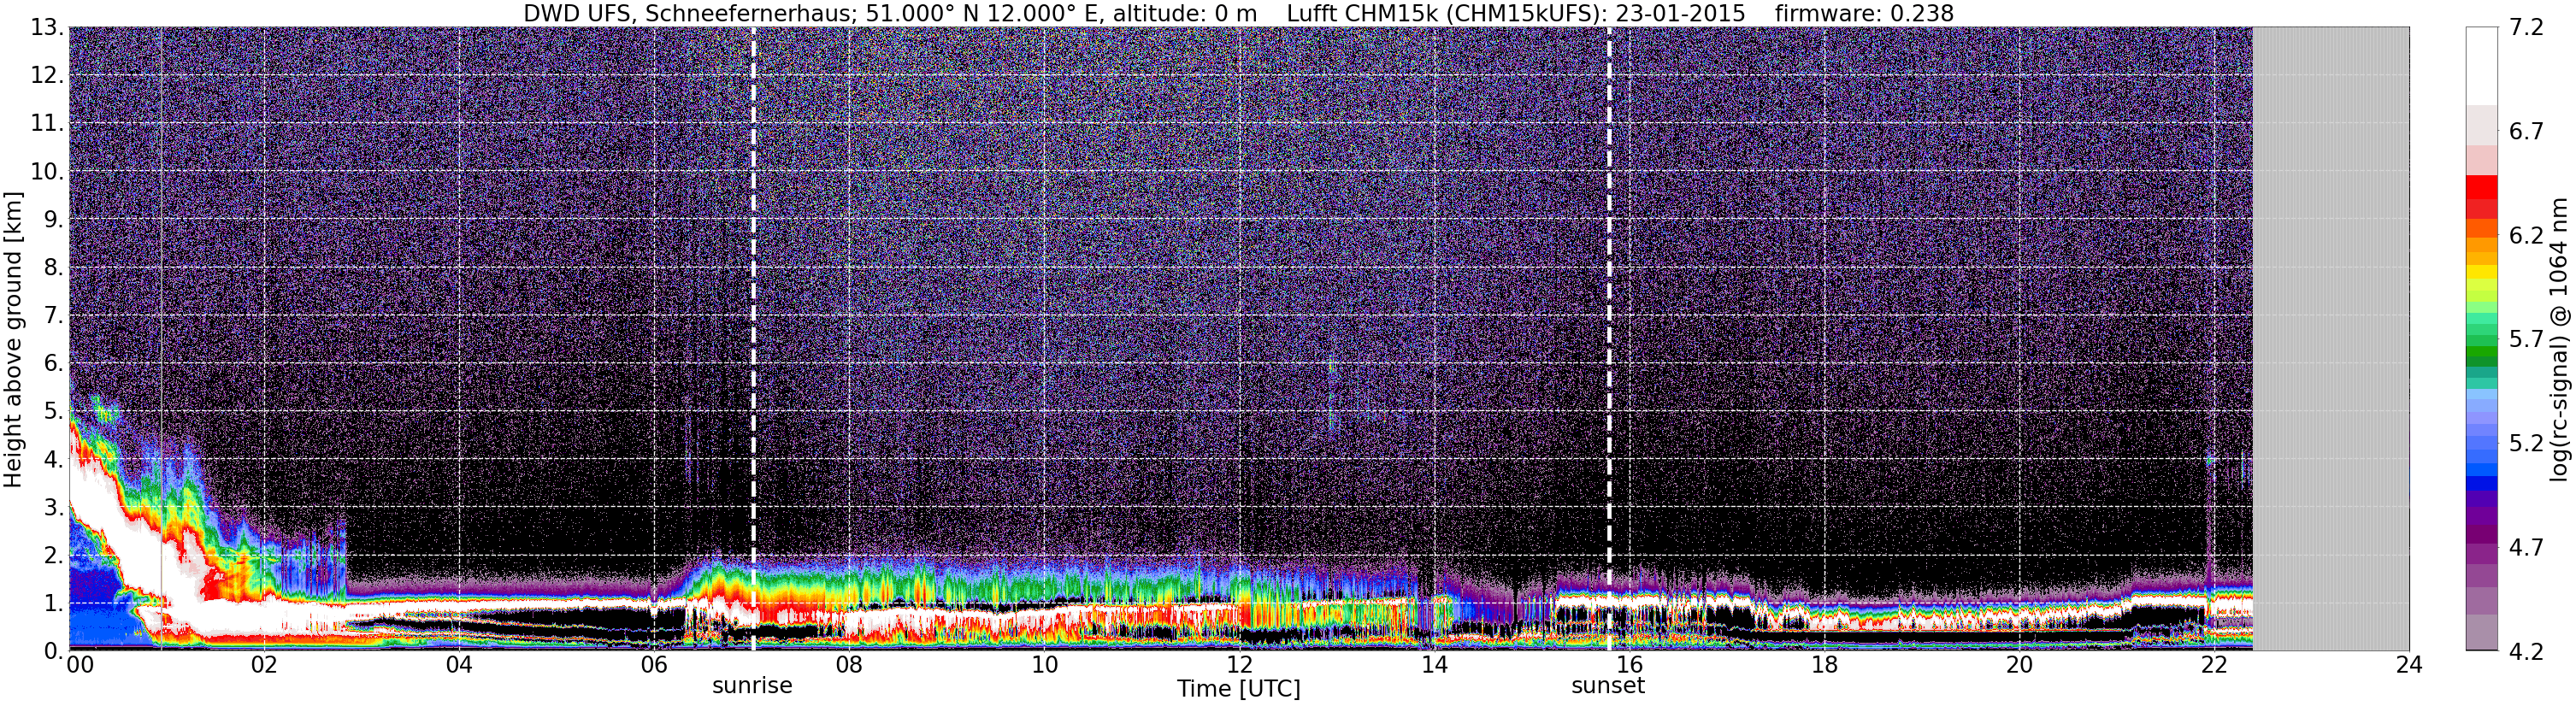
Task: Click the height axis tick label 10.
Action: (47, 172)
